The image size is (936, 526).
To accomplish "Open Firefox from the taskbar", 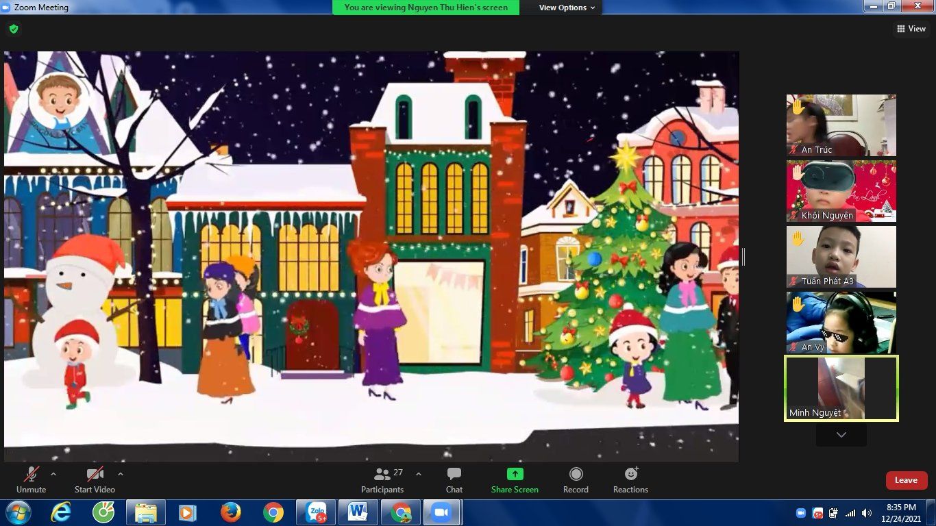I will tap(231, 512).
